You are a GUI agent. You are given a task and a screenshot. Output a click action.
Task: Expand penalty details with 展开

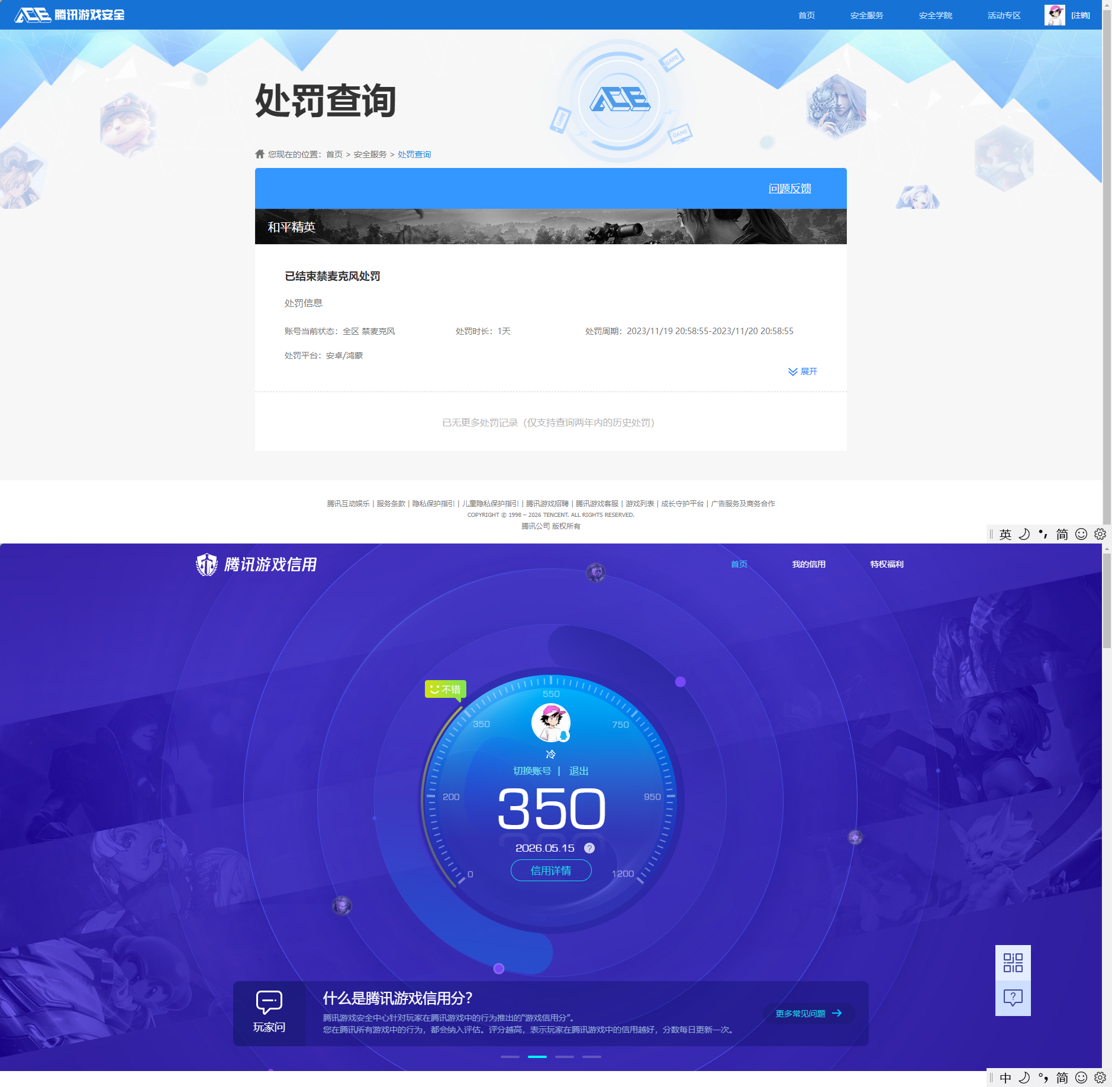802,371
